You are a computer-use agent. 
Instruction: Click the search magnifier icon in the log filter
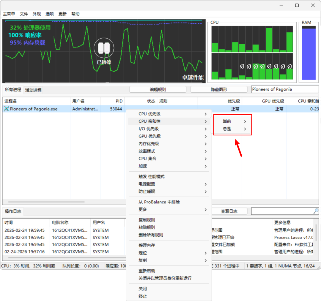coord(316,211)
